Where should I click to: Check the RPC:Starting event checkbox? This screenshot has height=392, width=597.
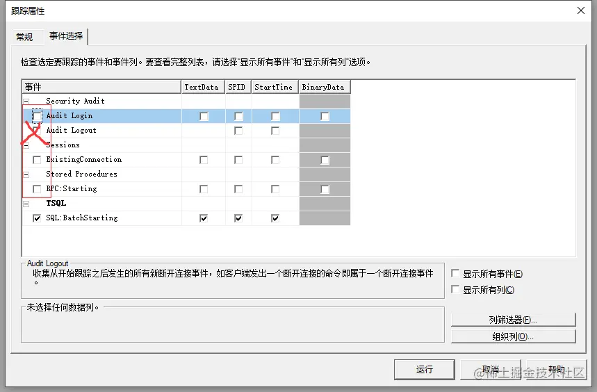tap(37, 189)
